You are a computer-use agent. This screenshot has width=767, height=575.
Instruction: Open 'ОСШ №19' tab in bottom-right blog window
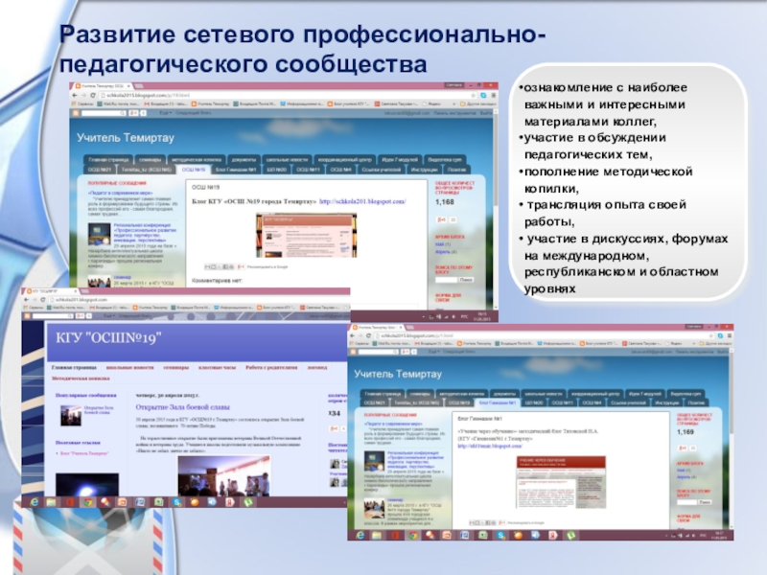tap(458, 402)
